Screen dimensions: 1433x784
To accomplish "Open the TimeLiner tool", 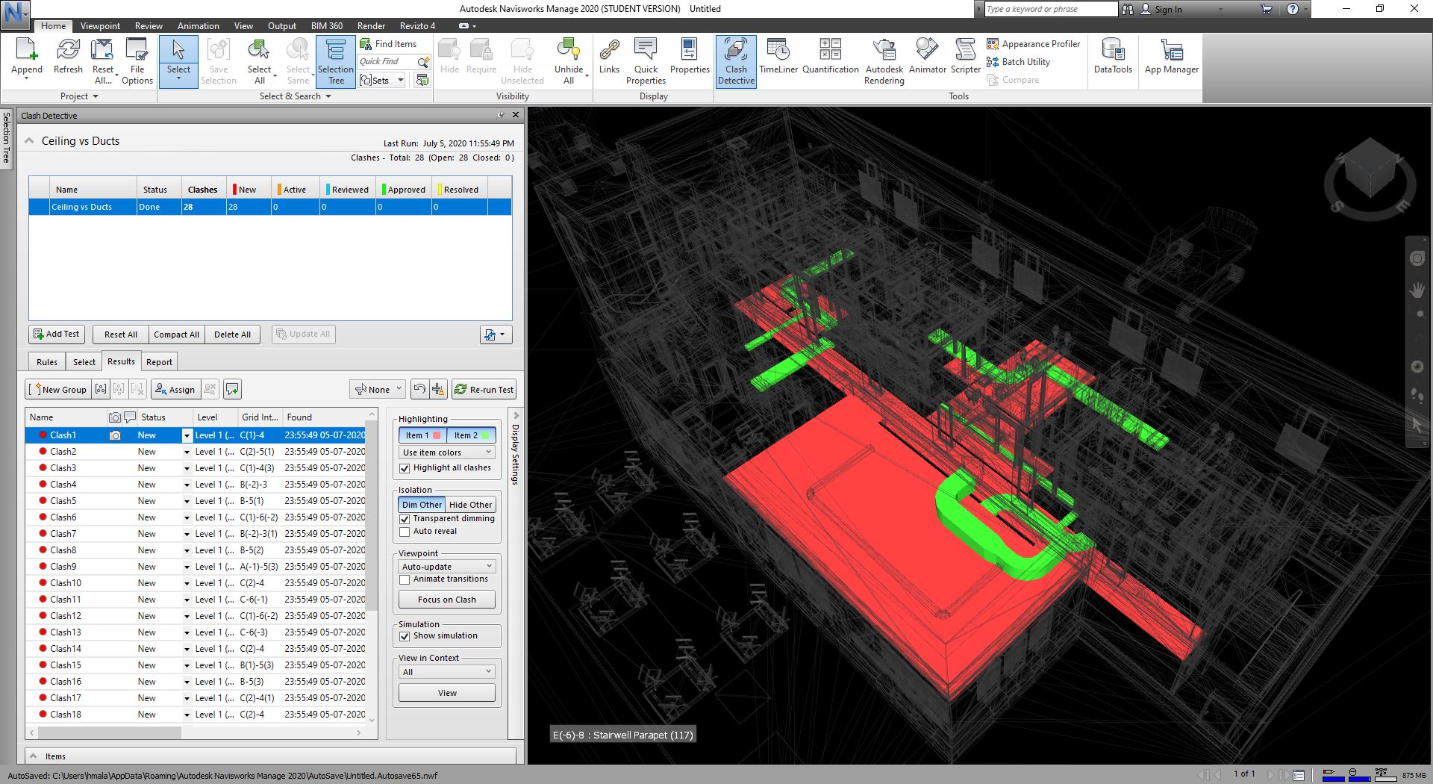I will pyautogui.click(x=778, y=58).
